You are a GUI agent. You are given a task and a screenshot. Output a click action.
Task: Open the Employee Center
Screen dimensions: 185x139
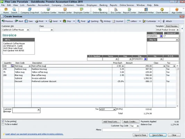(x=82, y=11)
